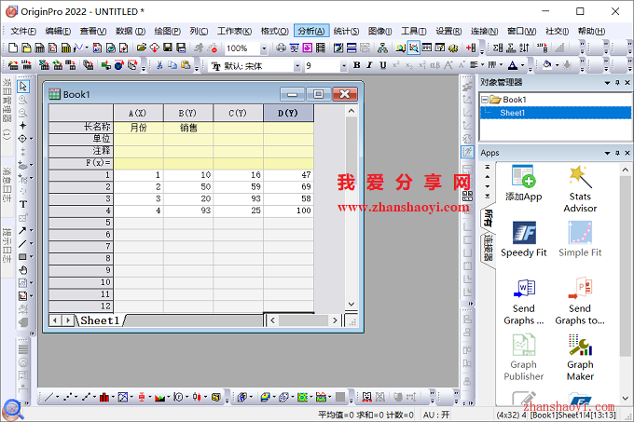The width and height of the screenshot is (634, 422).
Task: Click Book1 vertical scroll down arrow
Action: [x=351, y=304]
